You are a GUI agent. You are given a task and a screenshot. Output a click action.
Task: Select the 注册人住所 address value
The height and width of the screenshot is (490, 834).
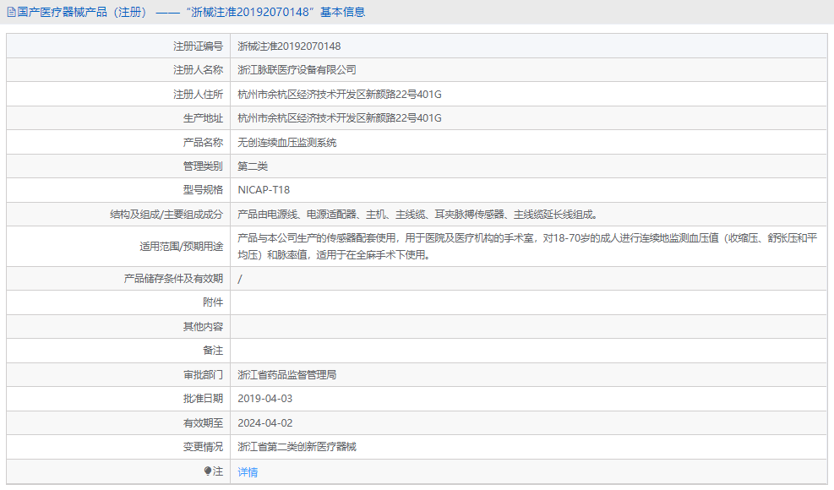coord(340,95)
